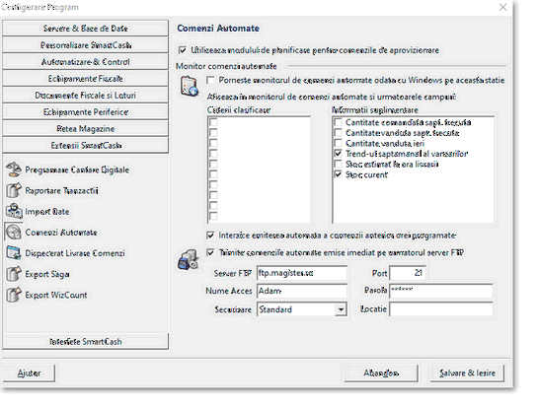Click the Dispecerat Livrare Comenzi icon
This screenshot has height=406, width=537.
pos(14,253)
